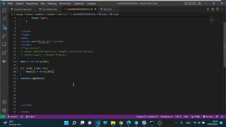Screen dimensions: 226x127
Task: Open the Файл menu
Action: pos(10,3)
